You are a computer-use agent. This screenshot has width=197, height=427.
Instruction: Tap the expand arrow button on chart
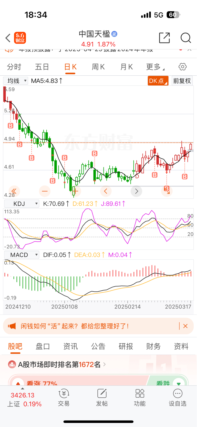(x=167, y=191)
